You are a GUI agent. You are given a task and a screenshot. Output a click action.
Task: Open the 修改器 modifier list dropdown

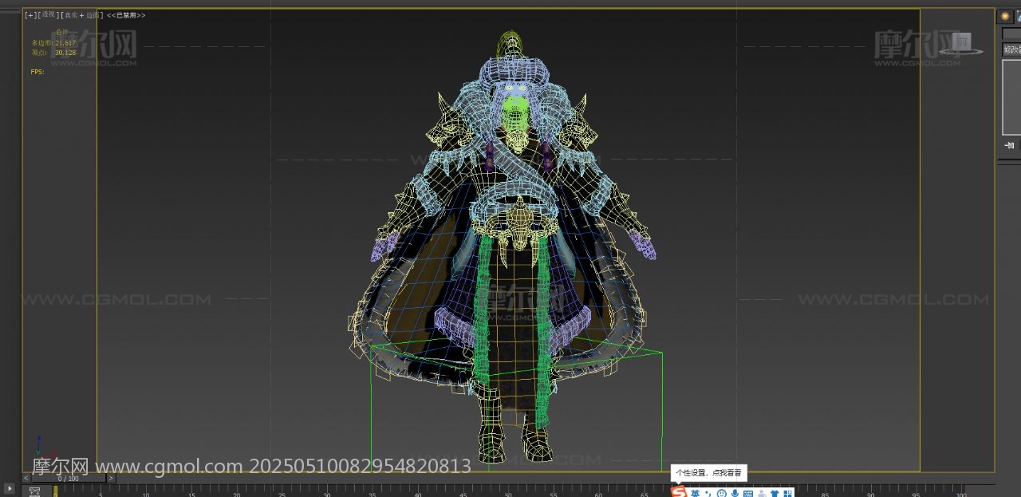click(1011, 49)
